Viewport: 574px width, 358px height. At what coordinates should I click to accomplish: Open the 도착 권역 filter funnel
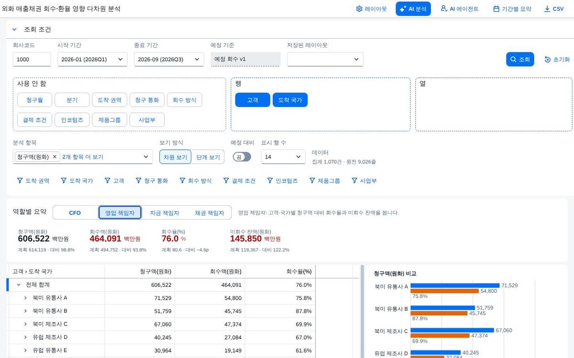[x=20, y=181]
